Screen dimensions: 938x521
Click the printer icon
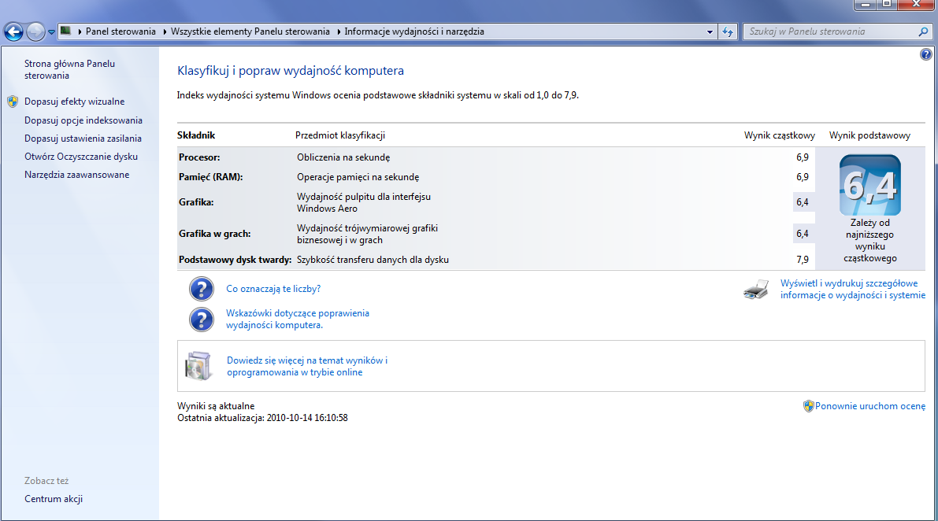(x=756, y=289)
